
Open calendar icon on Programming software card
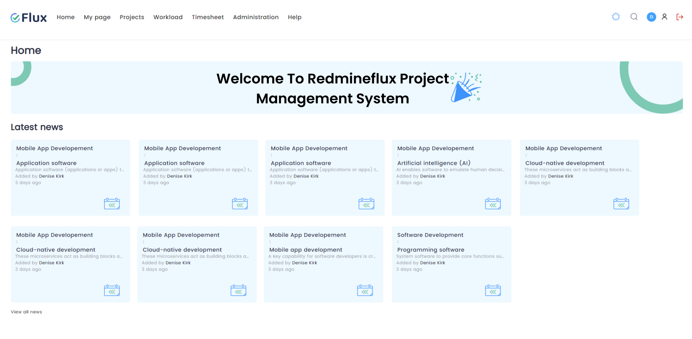493,290
